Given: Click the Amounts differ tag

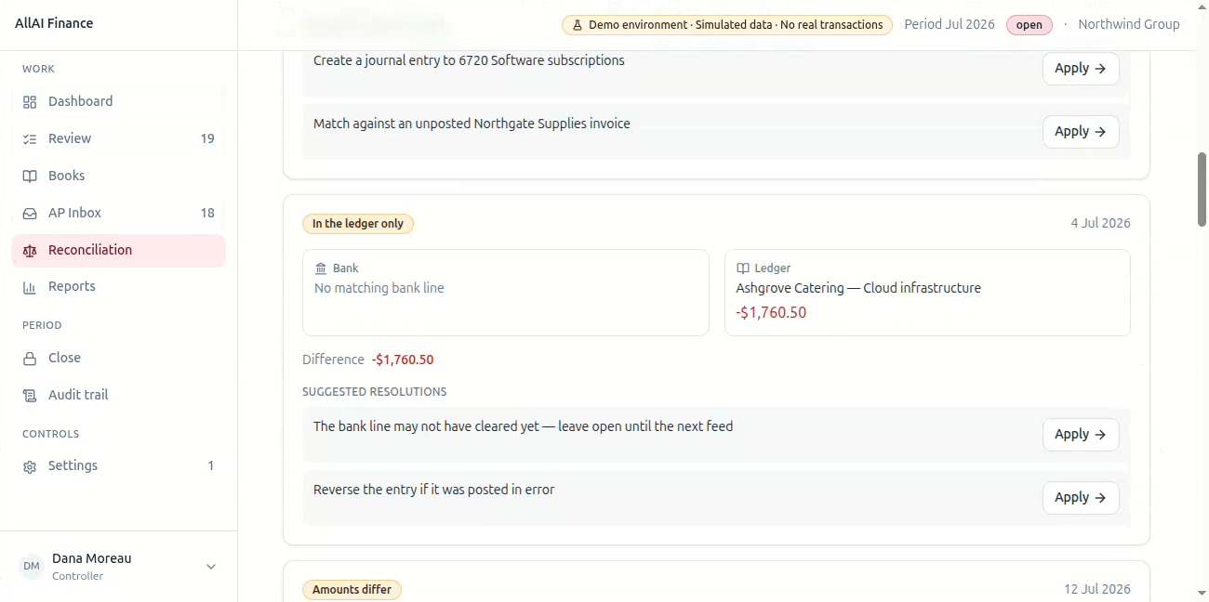Looking at the screenshot, I should [352, 590].
